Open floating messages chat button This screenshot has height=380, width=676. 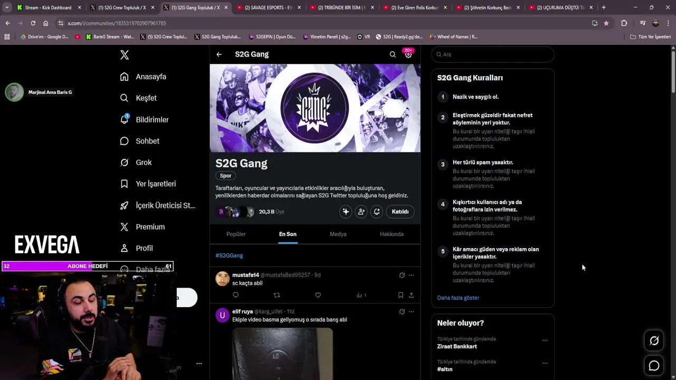point(654,366)
